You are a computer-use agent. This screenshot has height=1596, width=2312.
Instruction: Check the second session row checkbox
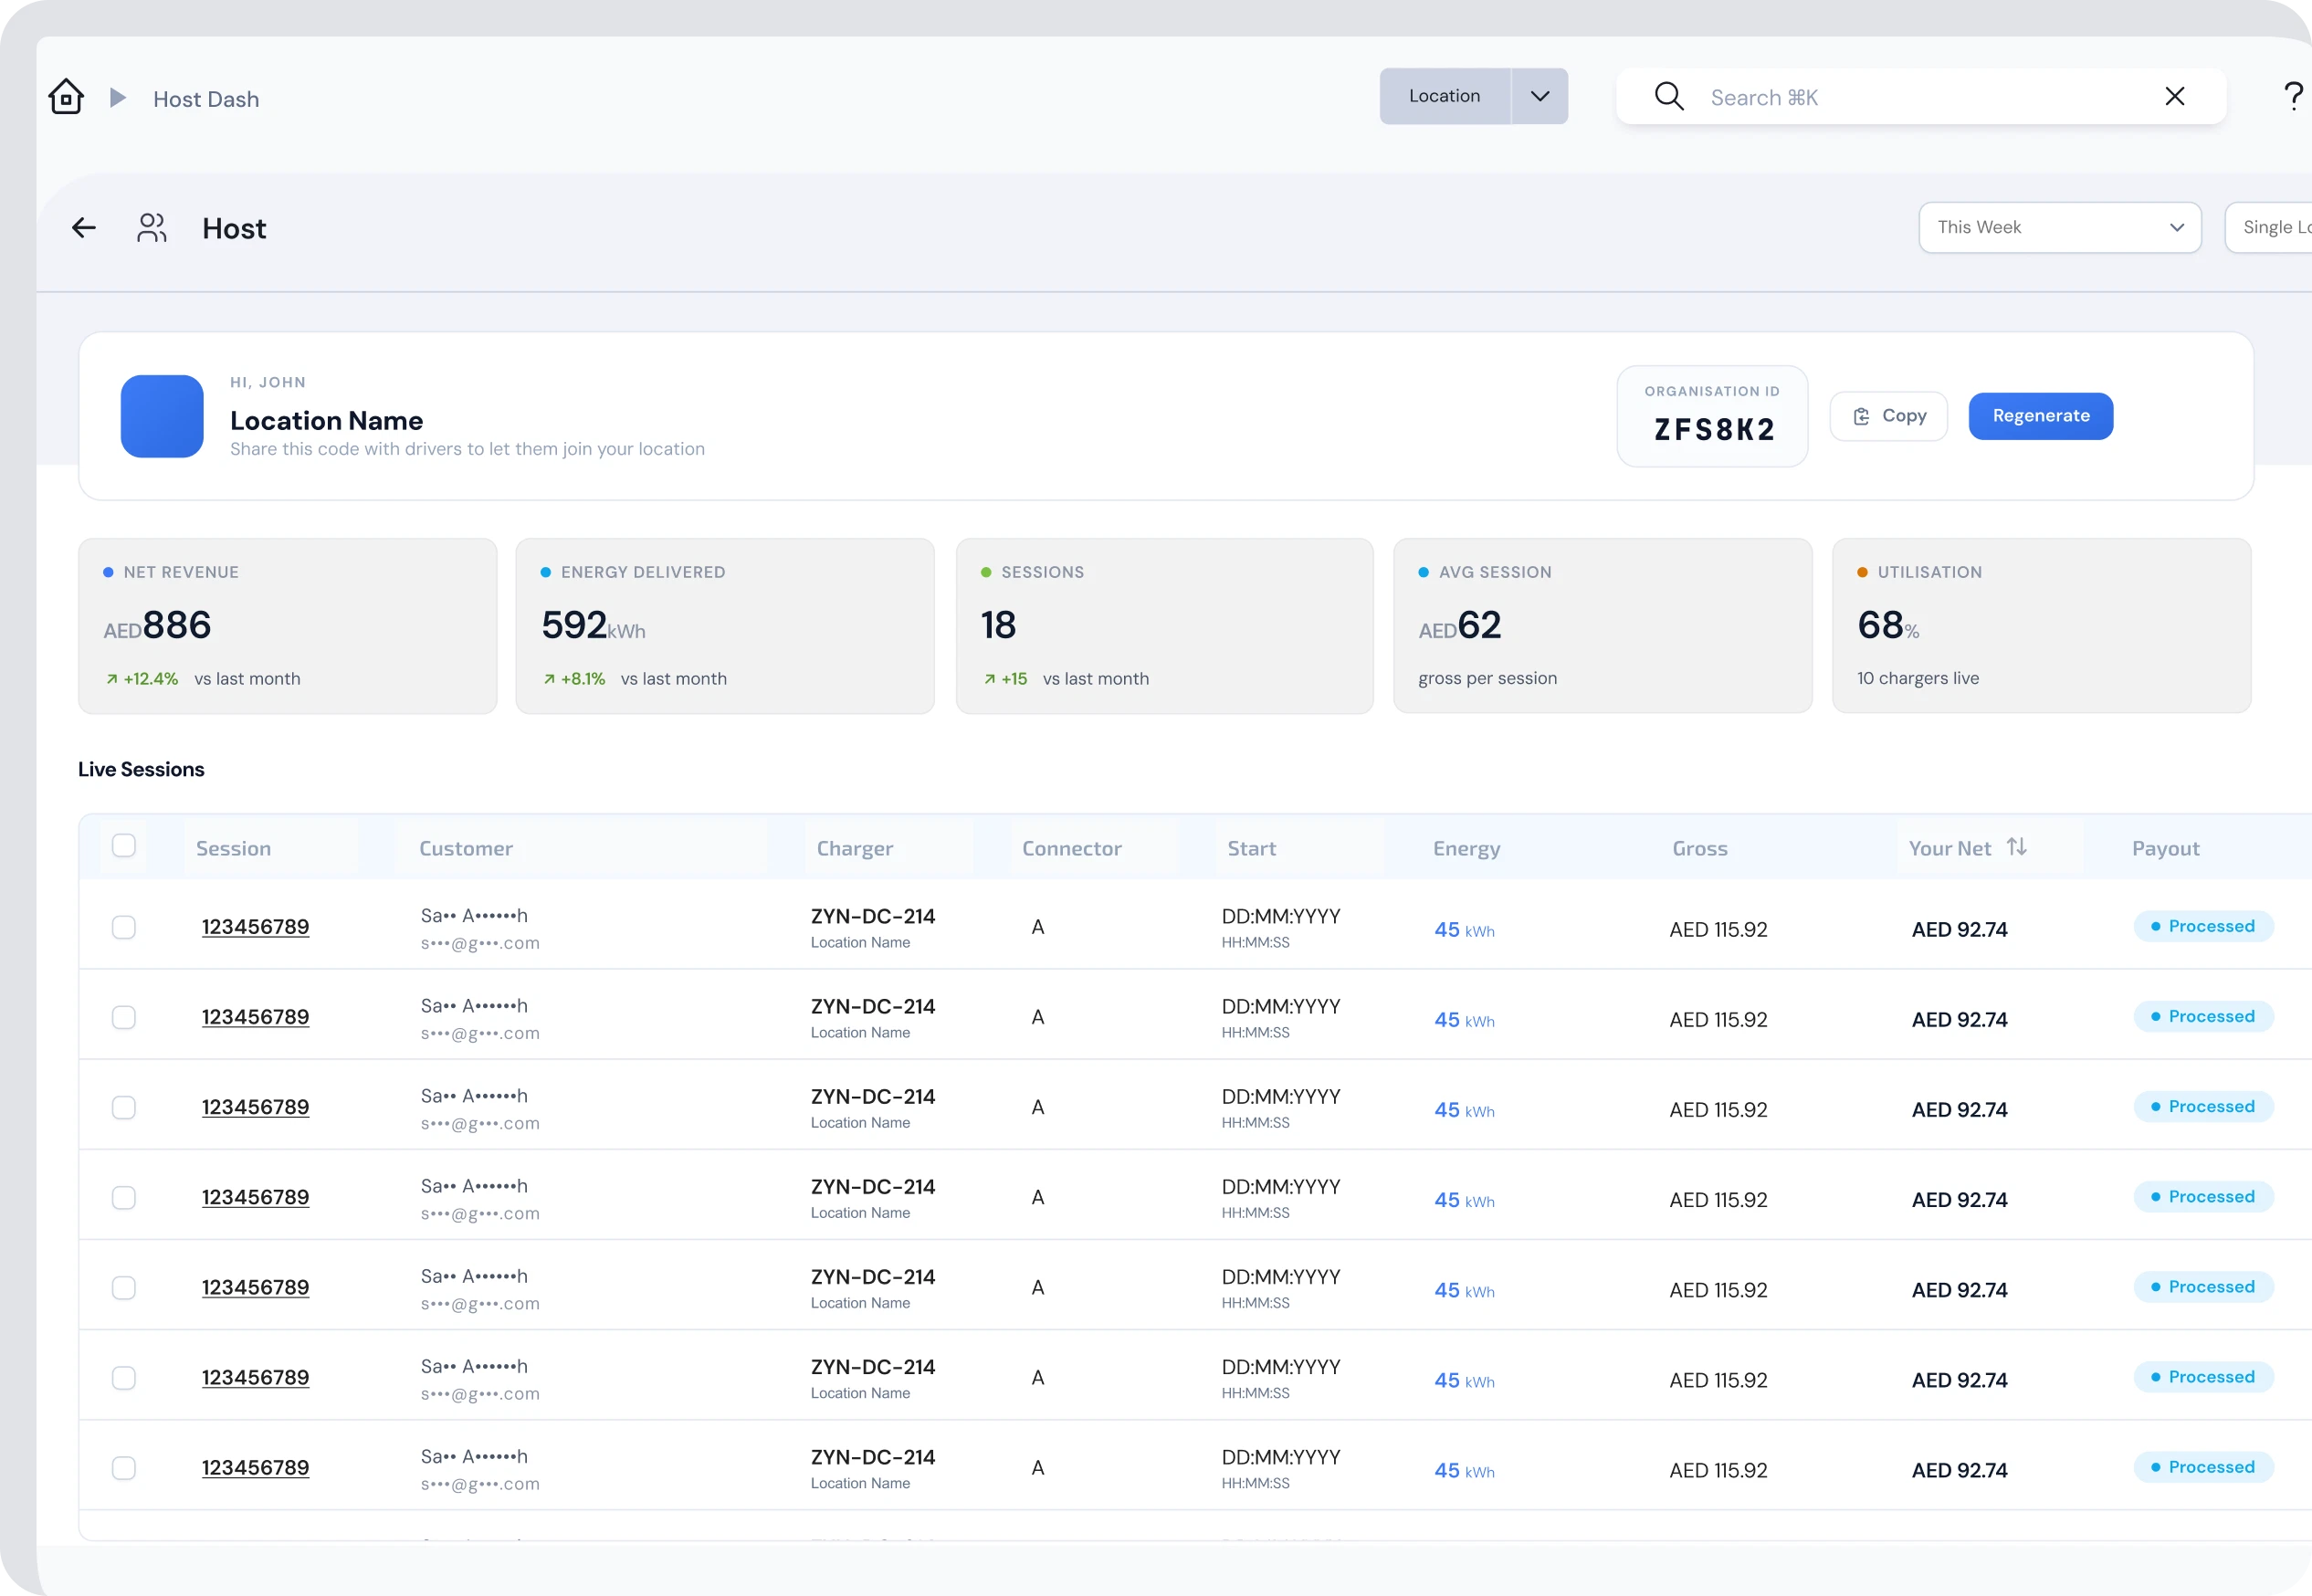(124, 1017)
